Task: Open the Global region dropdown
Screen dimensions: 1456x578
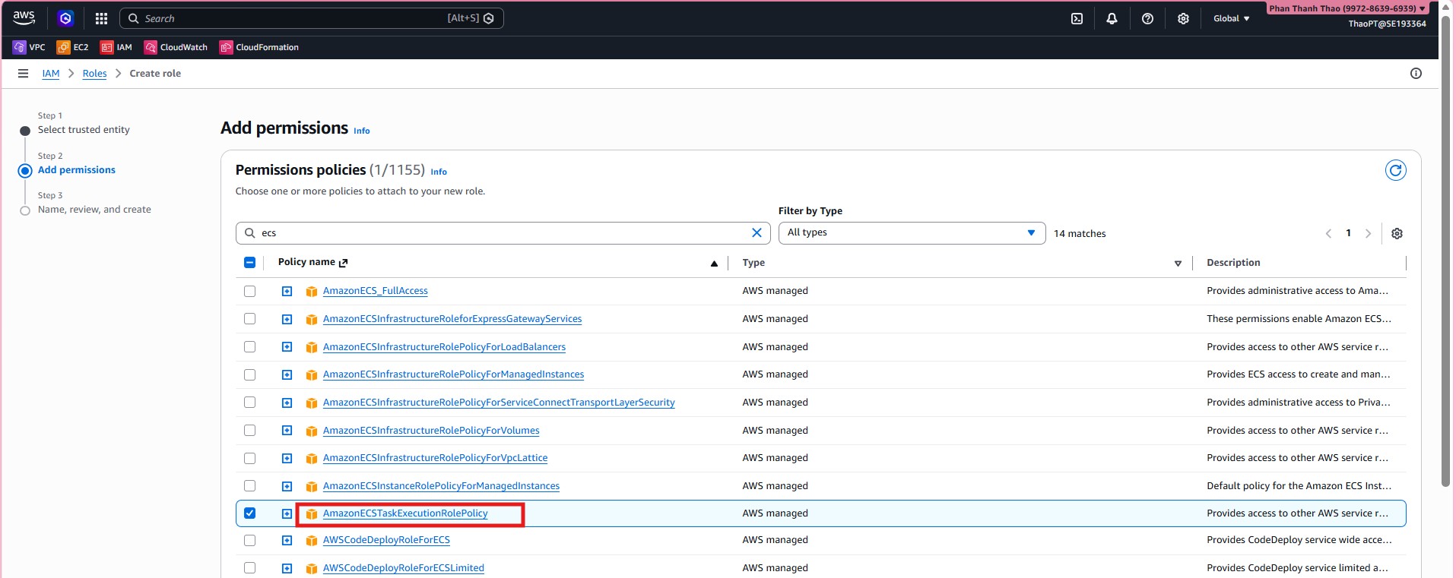Action: pos(1231,19)
